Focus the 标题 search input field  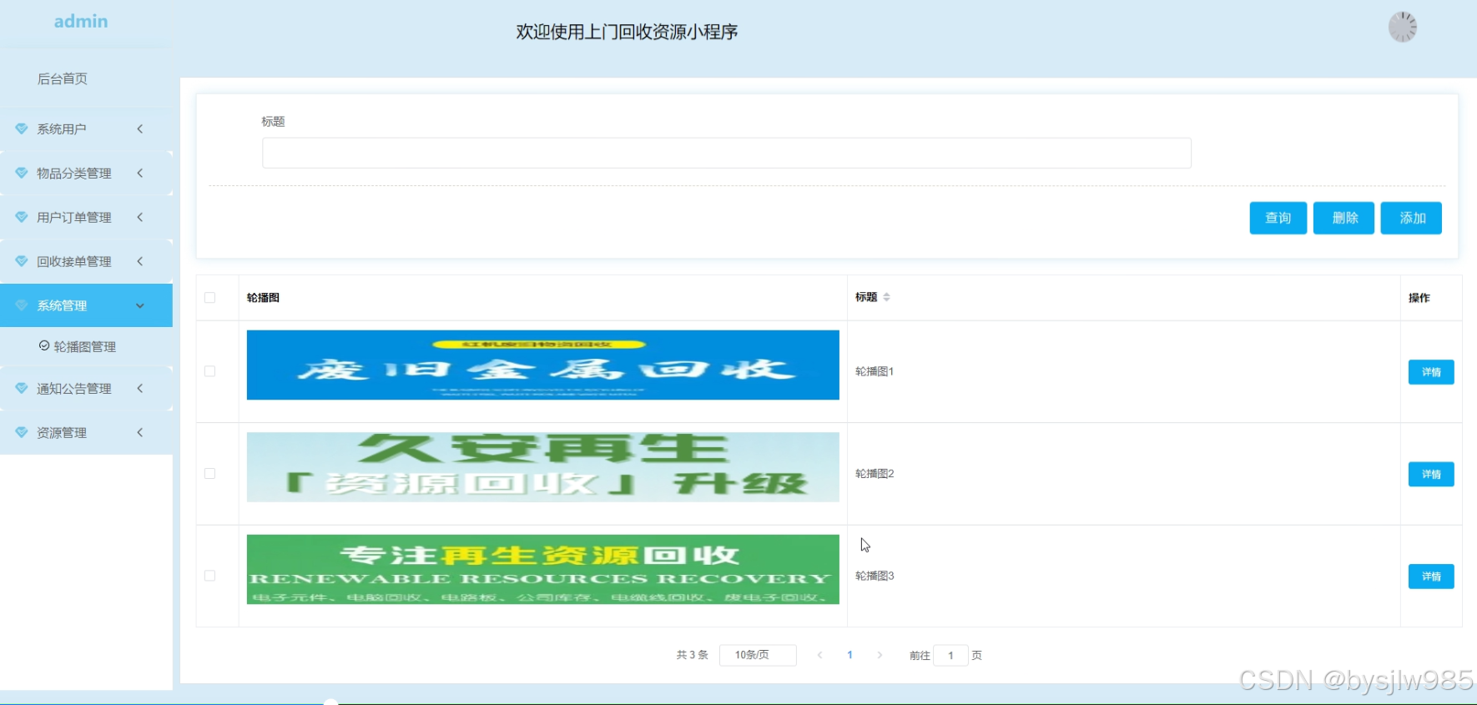[x=727, y=153]
